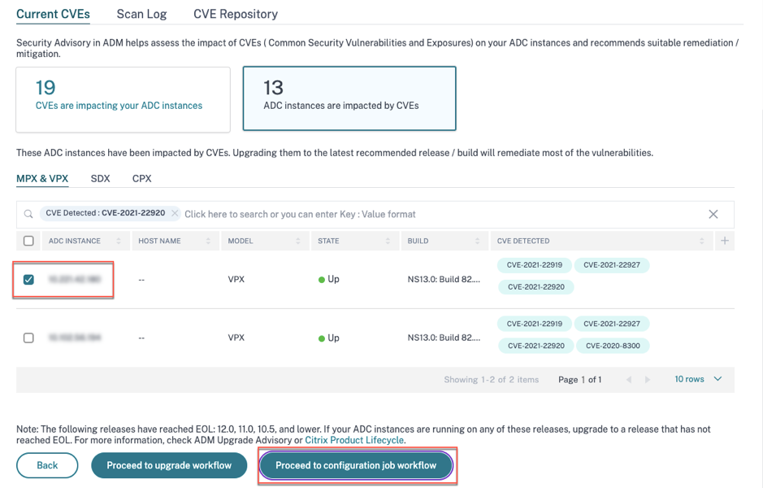Sort by Host Name column arrows
This screenshot has height=488, width=763.
tap(208, 241)
